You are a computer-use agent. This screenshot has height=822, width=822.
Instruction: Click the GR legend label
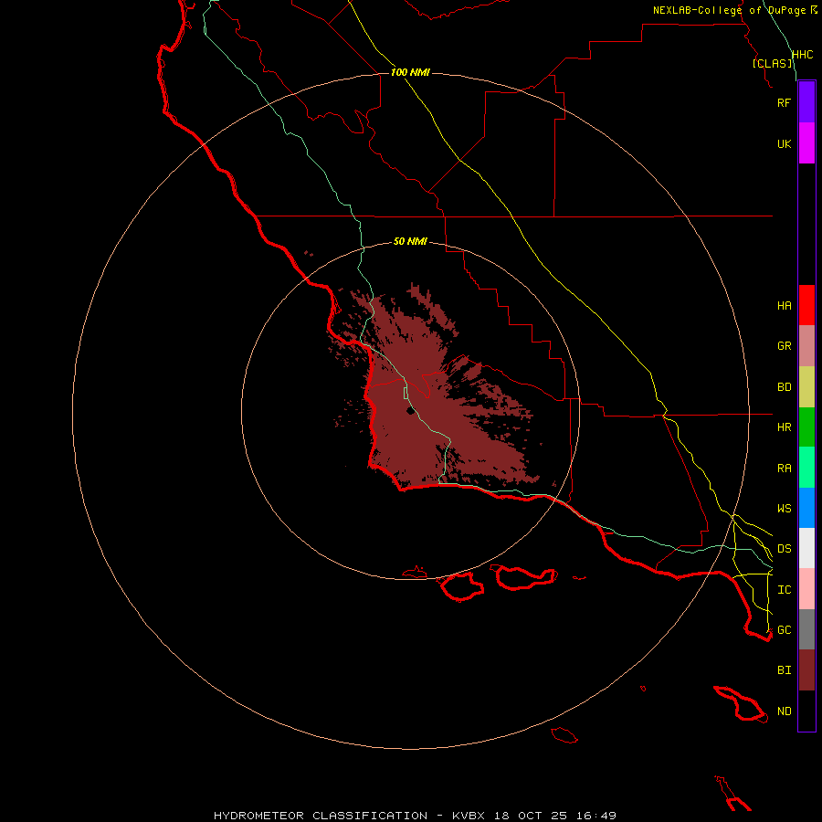click(784, 346)
